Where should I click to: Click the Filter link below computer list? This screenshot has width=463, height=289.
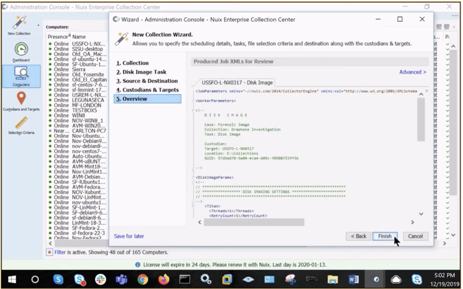(60, 252)
